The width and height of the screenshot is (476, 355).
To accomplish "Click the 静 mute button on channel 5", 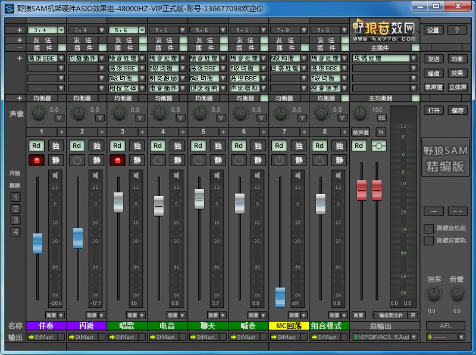I will pos(218,160).
